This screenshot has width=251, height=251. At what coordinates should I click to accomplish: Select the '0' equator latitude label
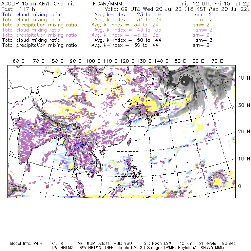click(239, 186)
